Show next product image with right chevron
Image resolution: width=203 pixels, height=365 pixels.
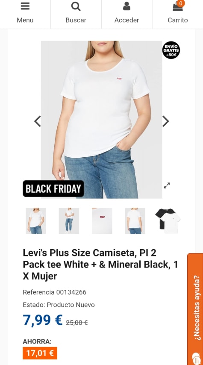click(165, 121)
